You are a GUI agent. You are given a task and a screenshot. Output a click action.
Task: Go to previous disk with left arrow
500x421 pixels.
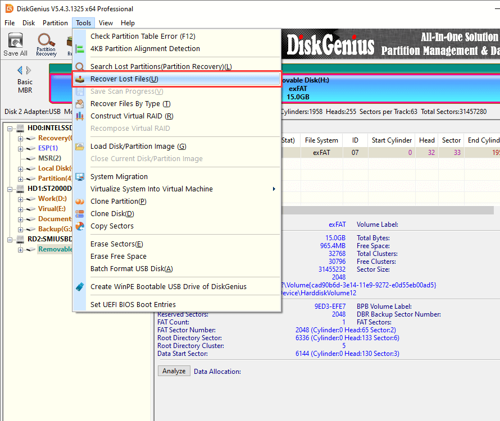pos(20,70)
